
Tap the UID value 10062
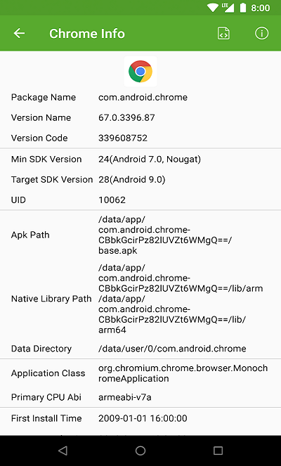click(112, 200)
